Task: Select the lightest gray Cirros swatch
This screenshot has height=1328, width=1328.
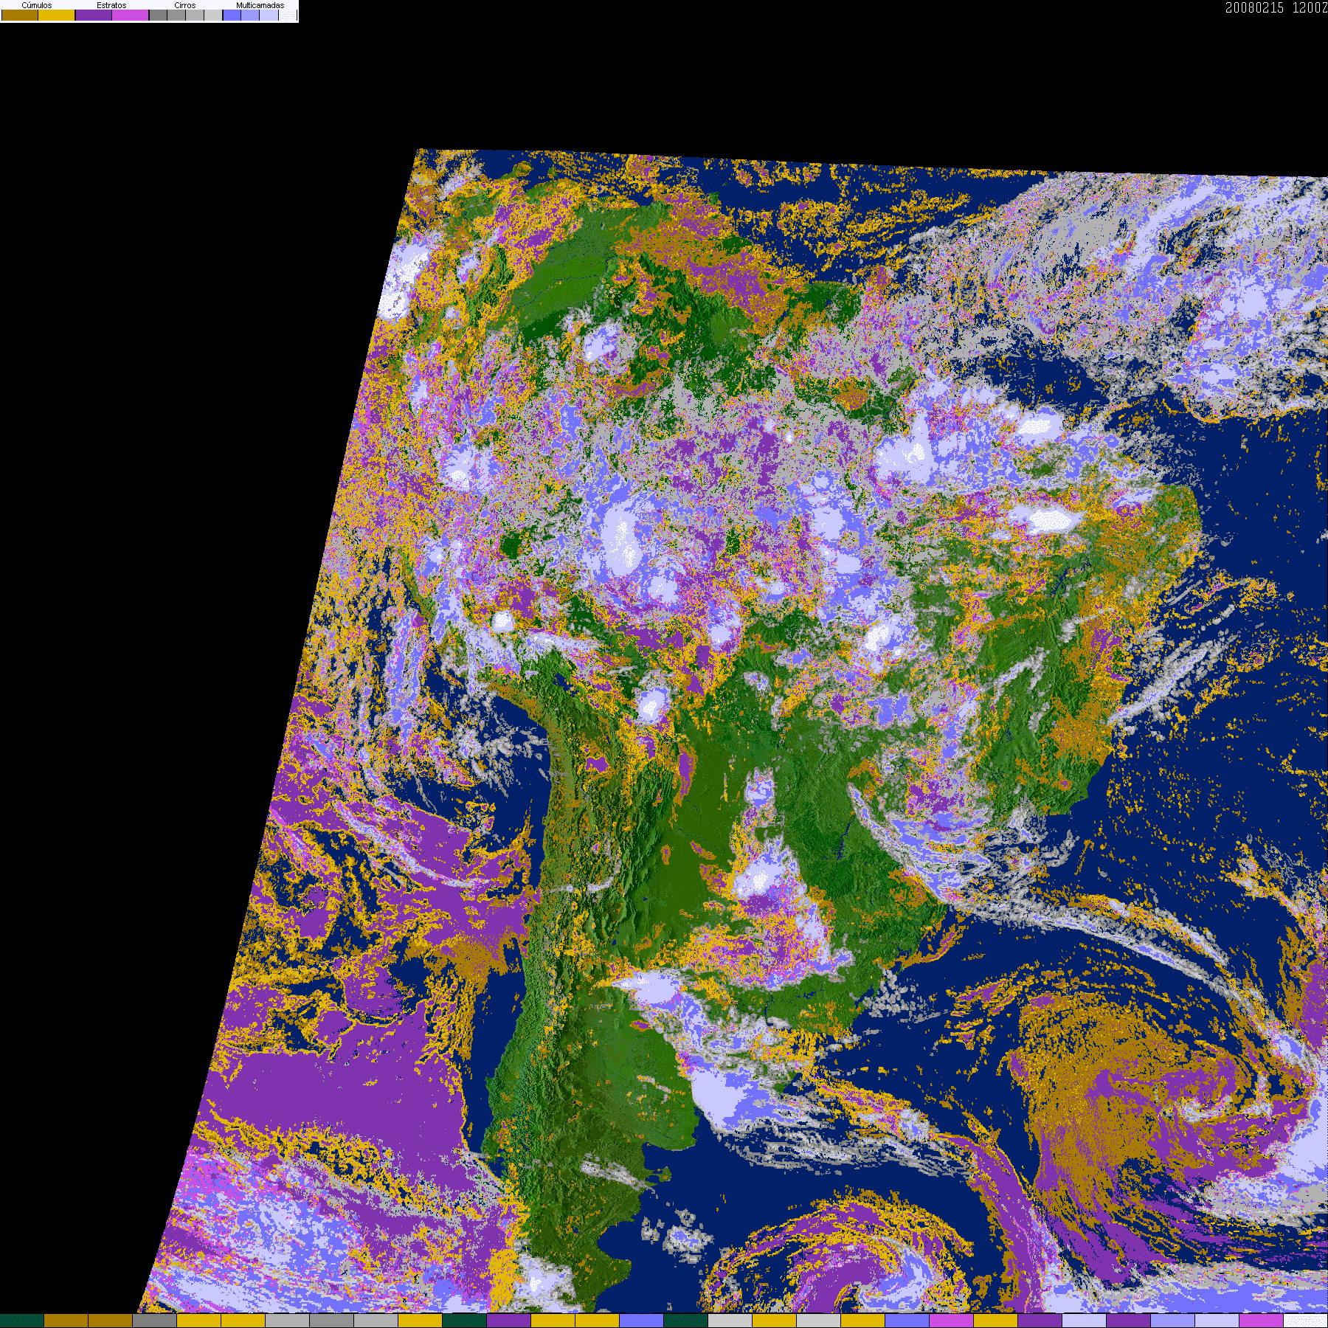Action: [x=212, y=15]
